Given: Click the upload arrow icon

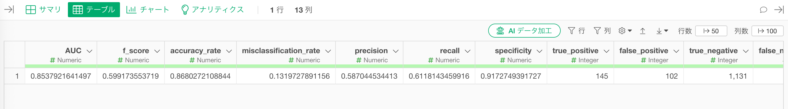Looking at the screenshot, I should (643, 31).
